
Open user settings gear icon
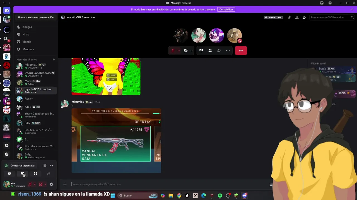point(51,184)
